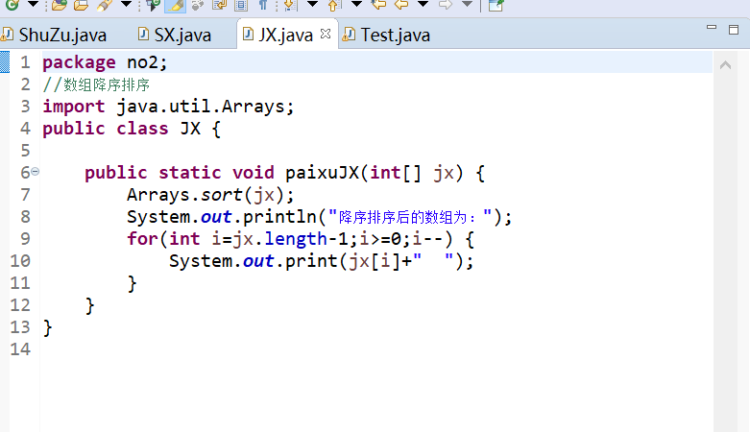This screenshot has height=432, width=750.
Task: Click line number 9 in the gutter
Action: (x=25, y=239)
